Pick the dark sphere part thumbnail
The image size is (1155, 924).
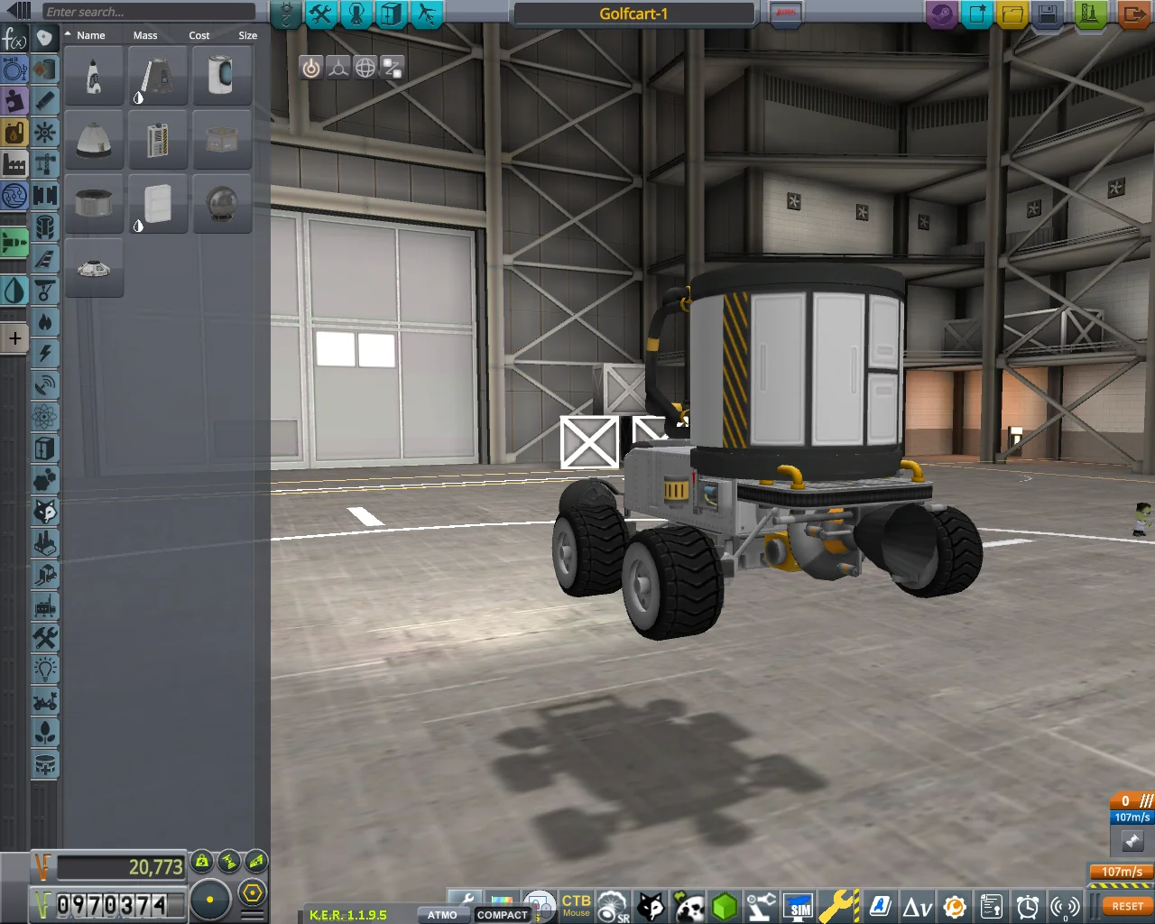[221, 204]
